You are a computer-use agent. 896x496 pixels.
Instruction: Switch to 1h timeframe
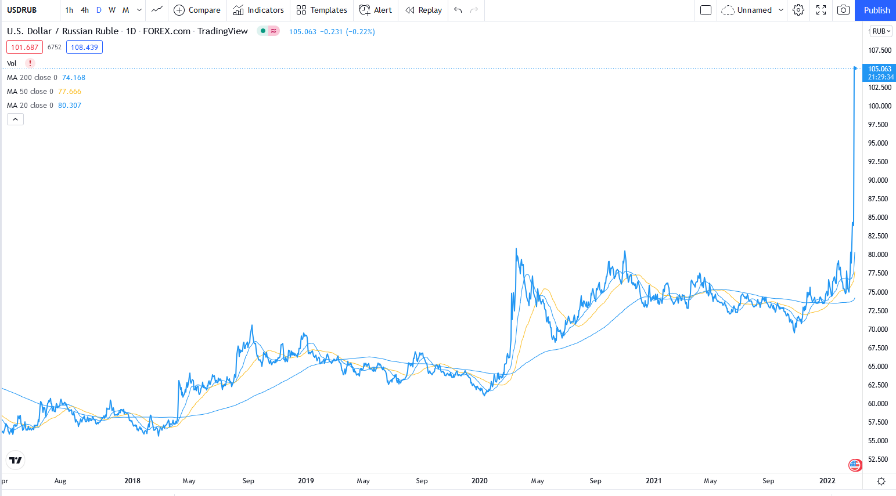coord(69,10)
